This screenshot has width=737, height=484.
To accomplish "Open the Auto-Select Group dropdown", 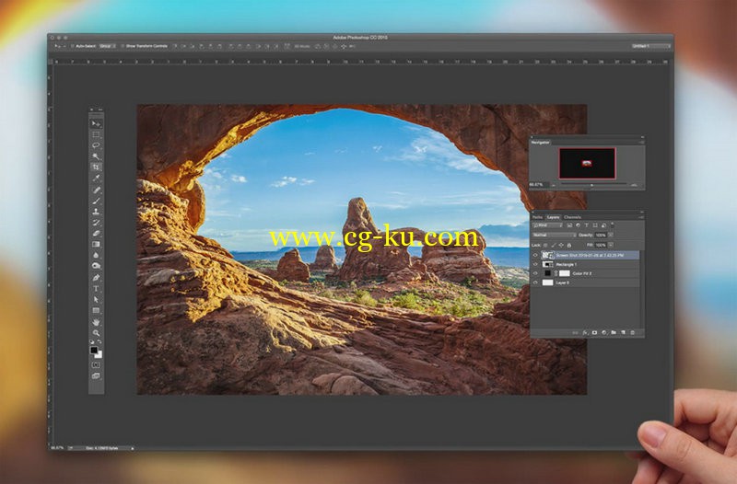I will 107,46.
